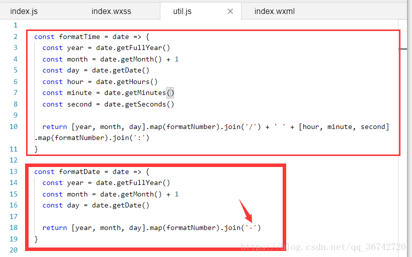Image resolution: width=412 pixels, height=257 pixels.
Task: Close the util.js tab
Action: click(x=230, y=11)
